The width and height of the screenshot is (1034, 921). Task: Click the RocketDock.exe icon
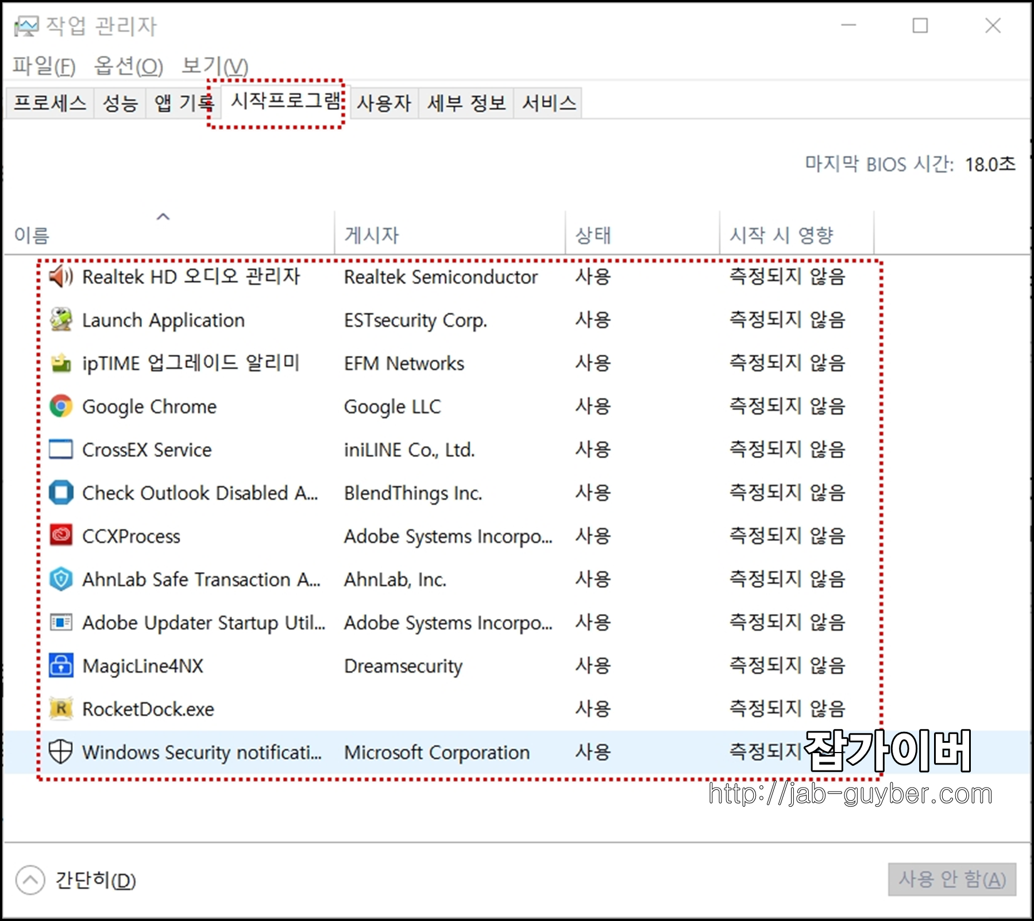(61, 709)
